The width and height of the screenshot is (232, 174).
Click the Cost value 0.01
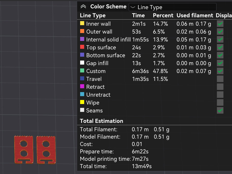(x=137, y=144)
